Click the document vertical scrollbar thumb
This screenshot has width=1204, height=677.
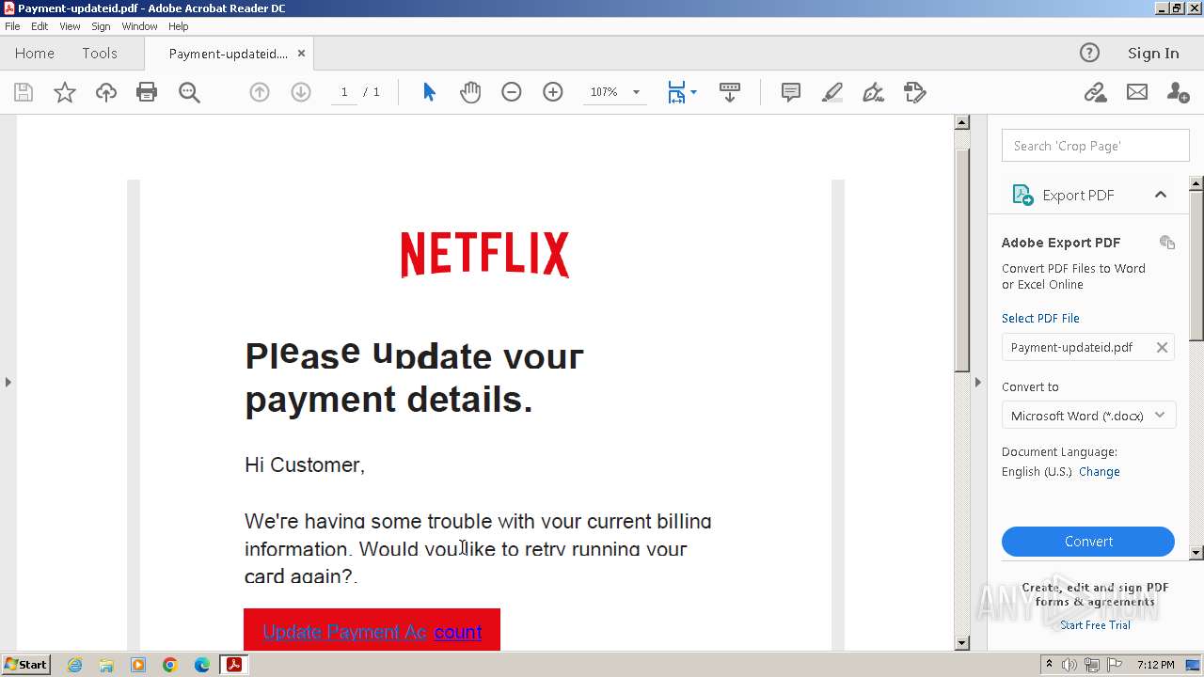pos(961,259)
